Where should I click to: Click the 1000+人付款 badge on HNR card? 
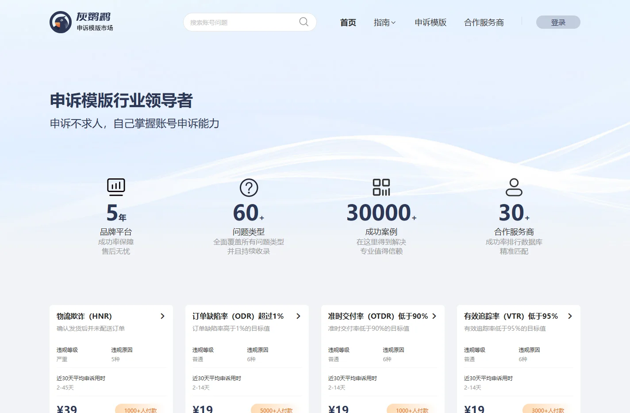tap(140, 409)
